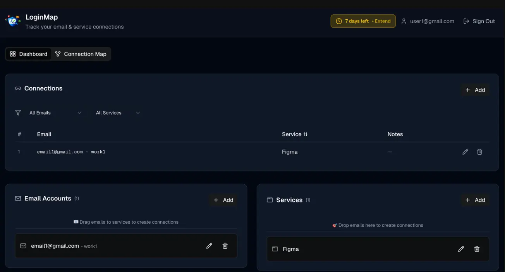Sort connections by clicking the Service column arrows

[305, 134]
